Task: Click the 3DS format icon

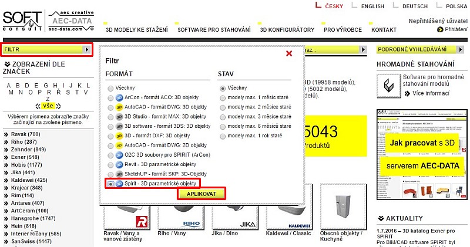Action: (x=119, y=126)
